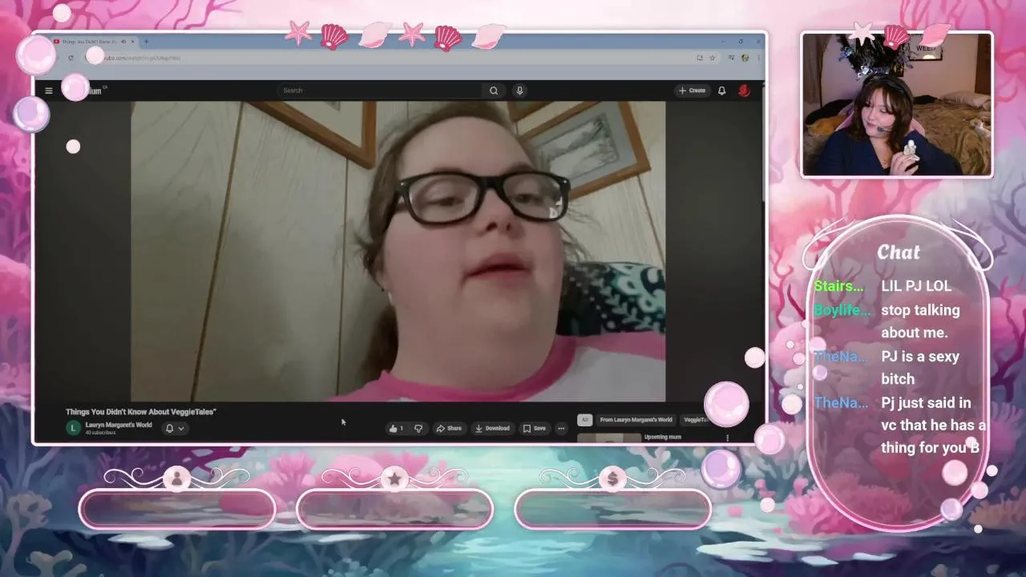Like the video with the thumbs-up button

[396, 428]
